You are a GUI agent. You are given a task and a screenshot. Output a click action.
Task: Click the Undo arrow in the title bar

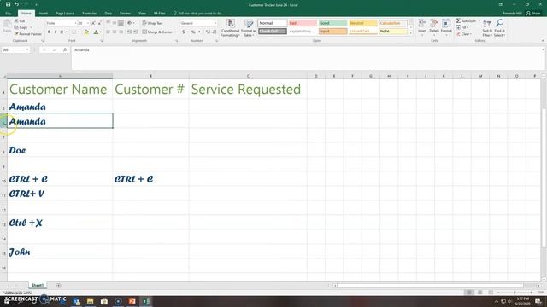point(16,4)
